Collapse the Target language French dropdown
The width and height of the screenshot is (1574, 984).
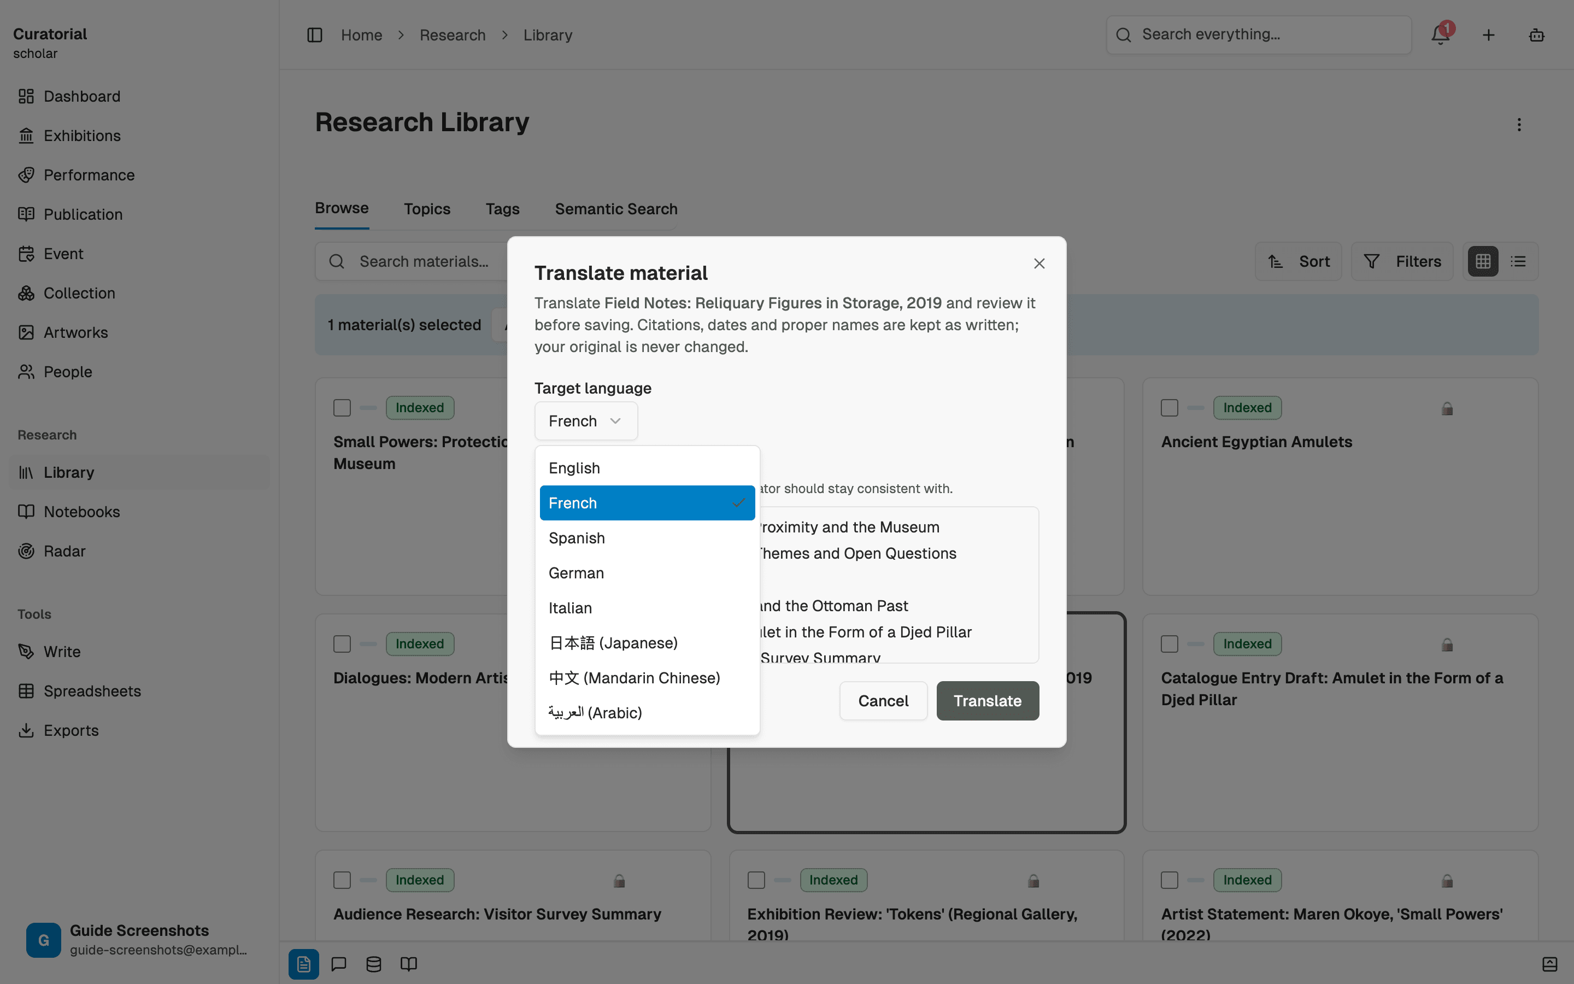click(586, 421)
